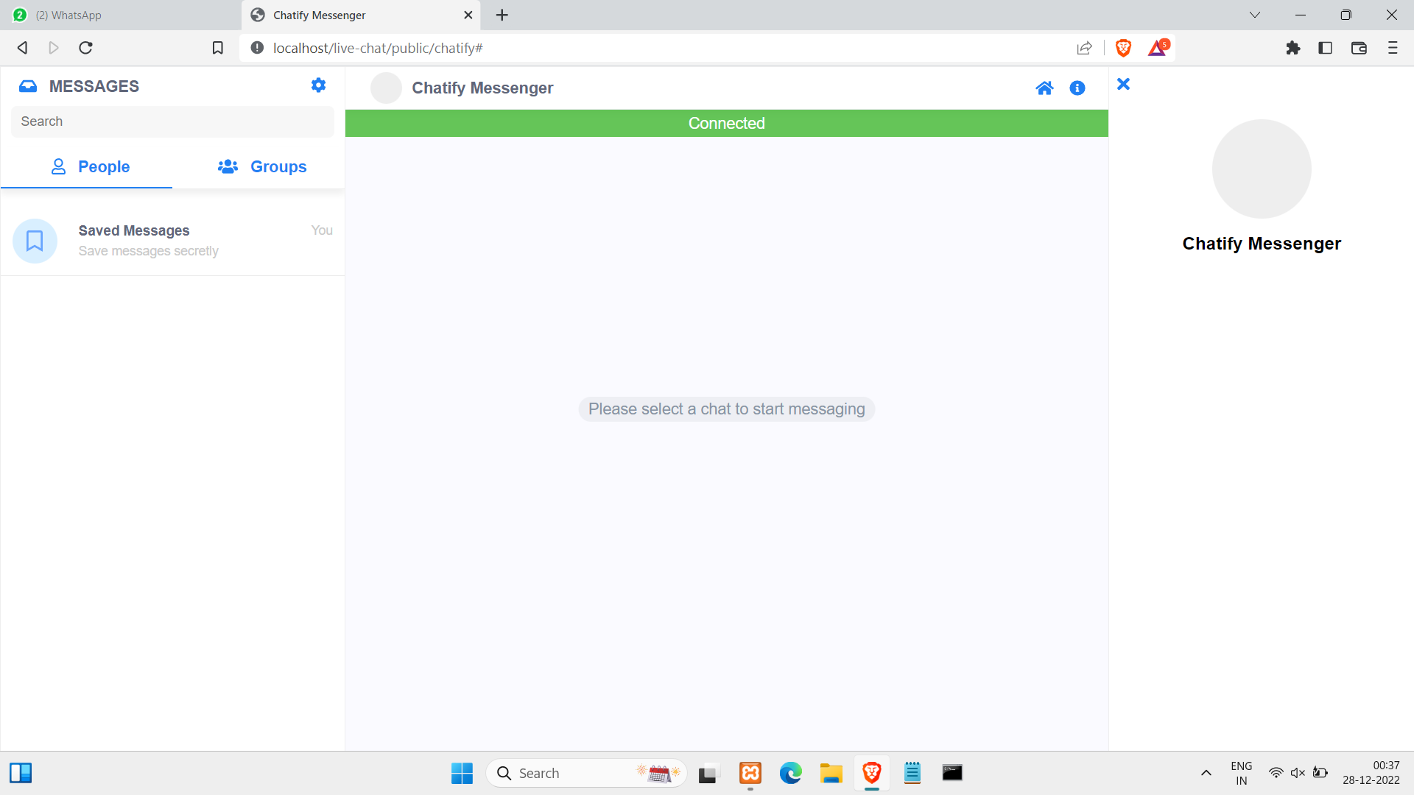This screenshot has width=1414, height=795.
Task: Click the Chatify Messenger header title
Action: click(x=482, y=88)
